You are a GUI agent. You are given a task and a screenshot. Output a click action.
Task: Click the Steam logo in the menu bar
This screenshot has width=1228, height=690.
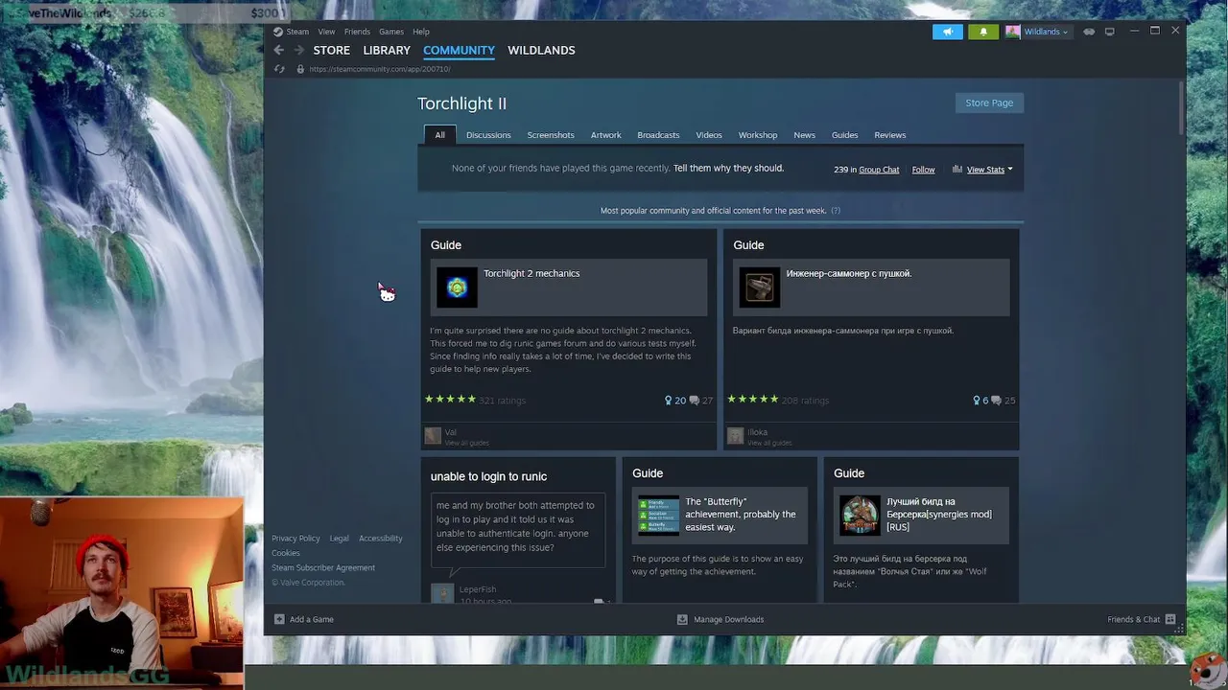tap(278, 32)
